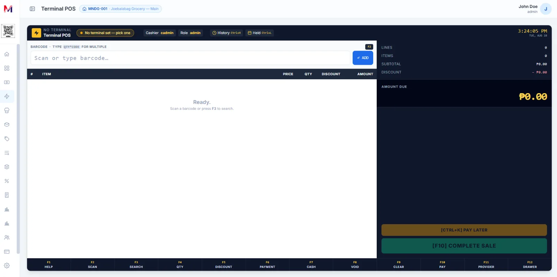Open the MNDG-001 store selector pill
The image size is (557, 277).
click(120, 9)
